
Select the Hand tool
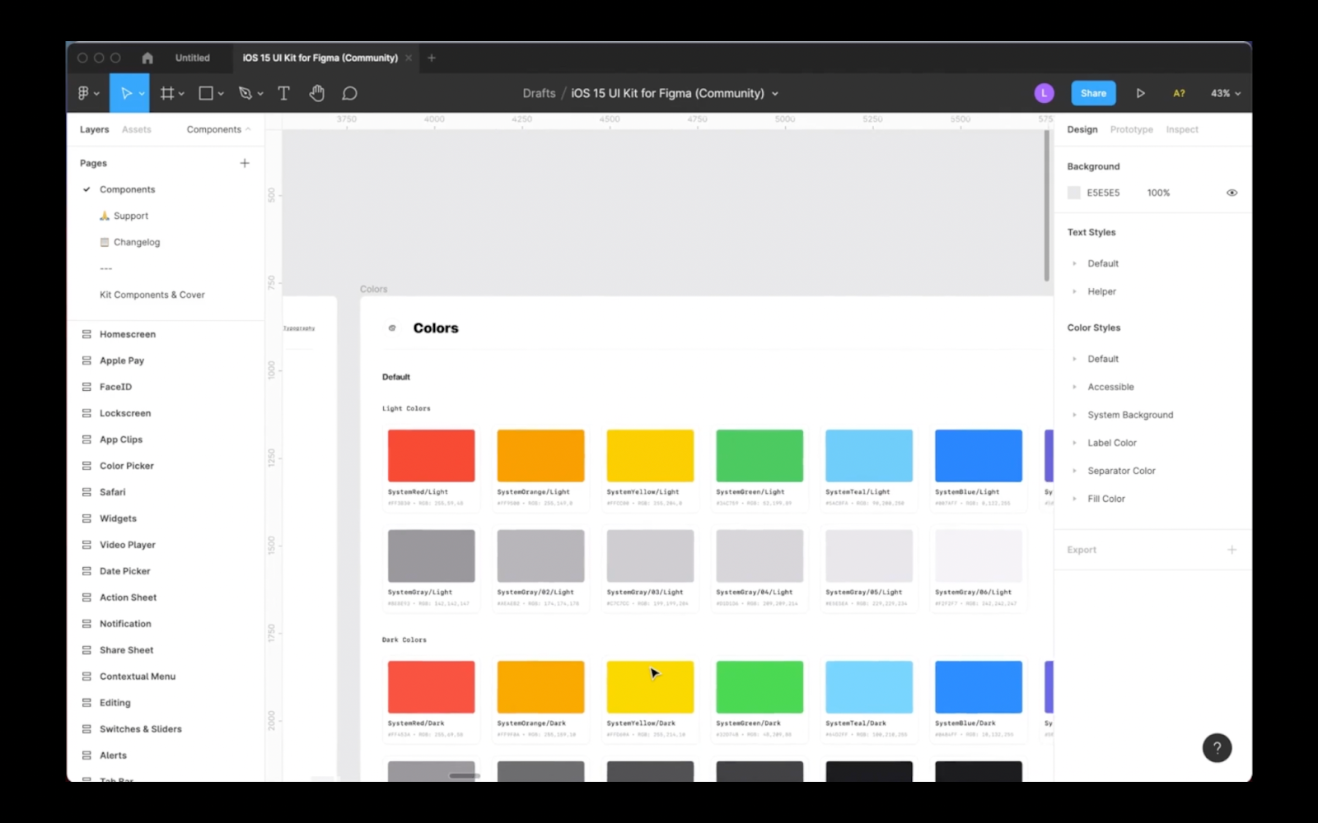coord(316,93)
